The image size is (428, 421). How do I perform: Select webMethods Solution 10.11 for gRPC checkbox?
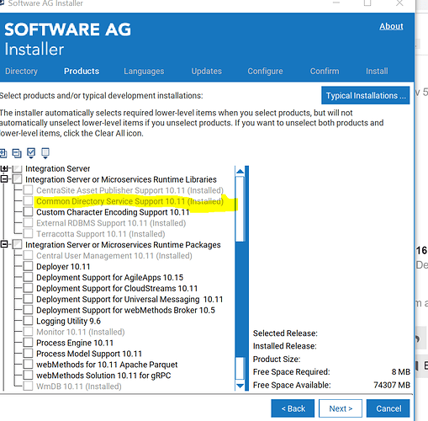click(28, 376)
